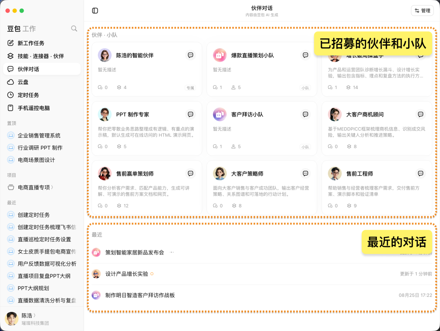Screen dimensions: 440x331
Task: Open conversation 制作明日智造客户拜访作战板
Action: coord(140,295)
